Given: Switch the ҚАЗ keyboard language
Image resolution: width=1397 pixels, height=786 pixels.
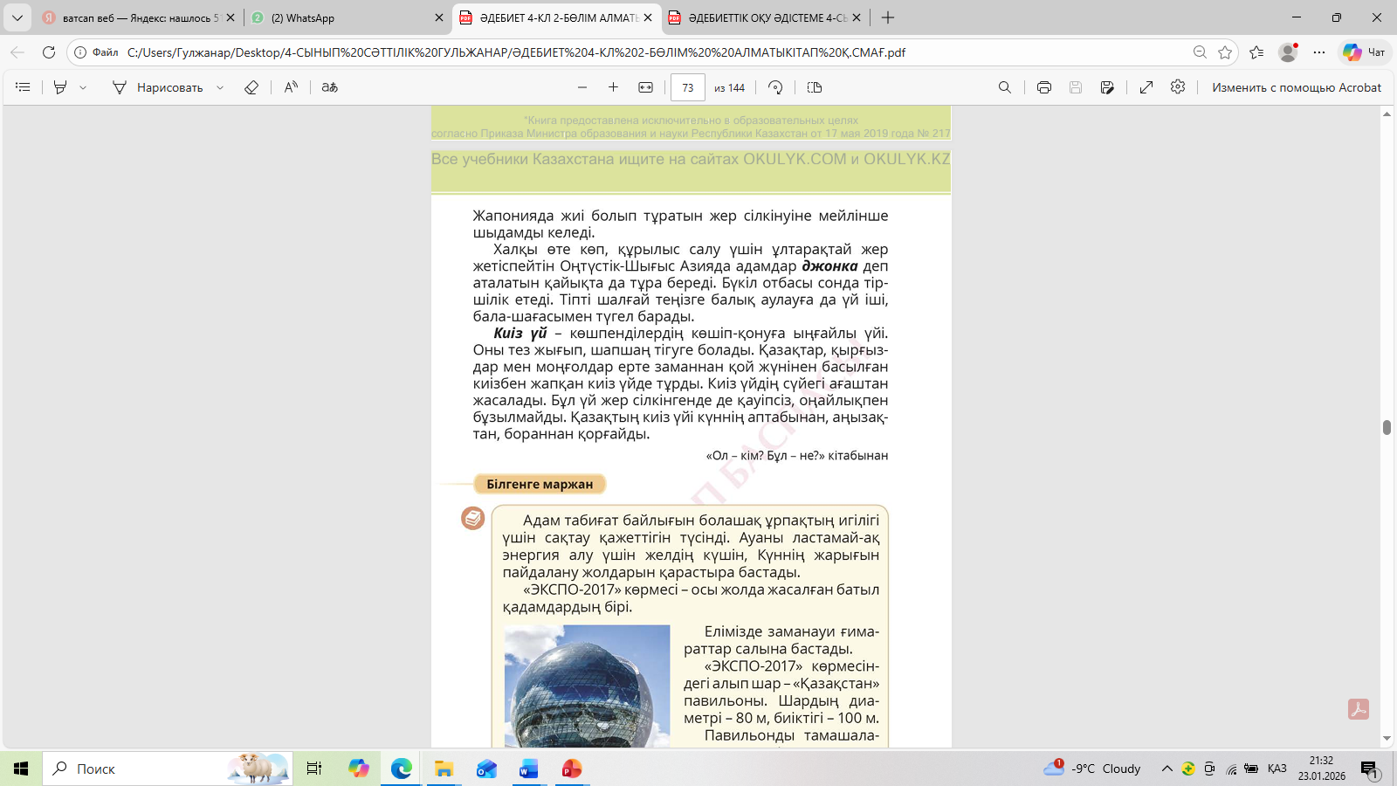Looking at the screenshot, I should click(x=1277, y=769).
